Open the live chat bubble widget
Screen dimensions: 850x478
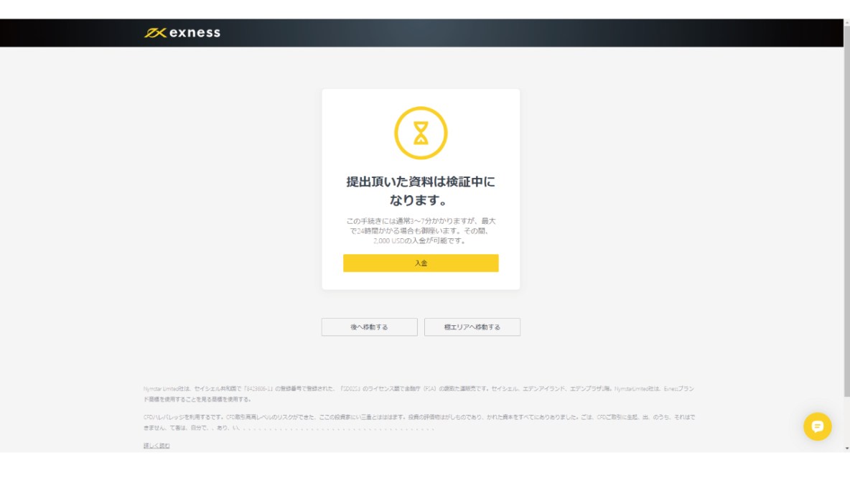point(817,426)
